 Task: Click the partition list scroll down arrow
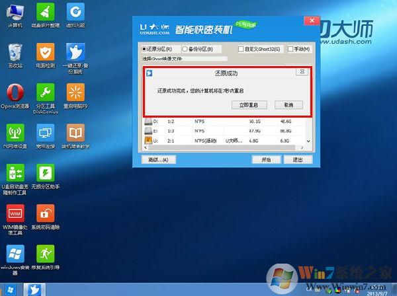point(308,141)
